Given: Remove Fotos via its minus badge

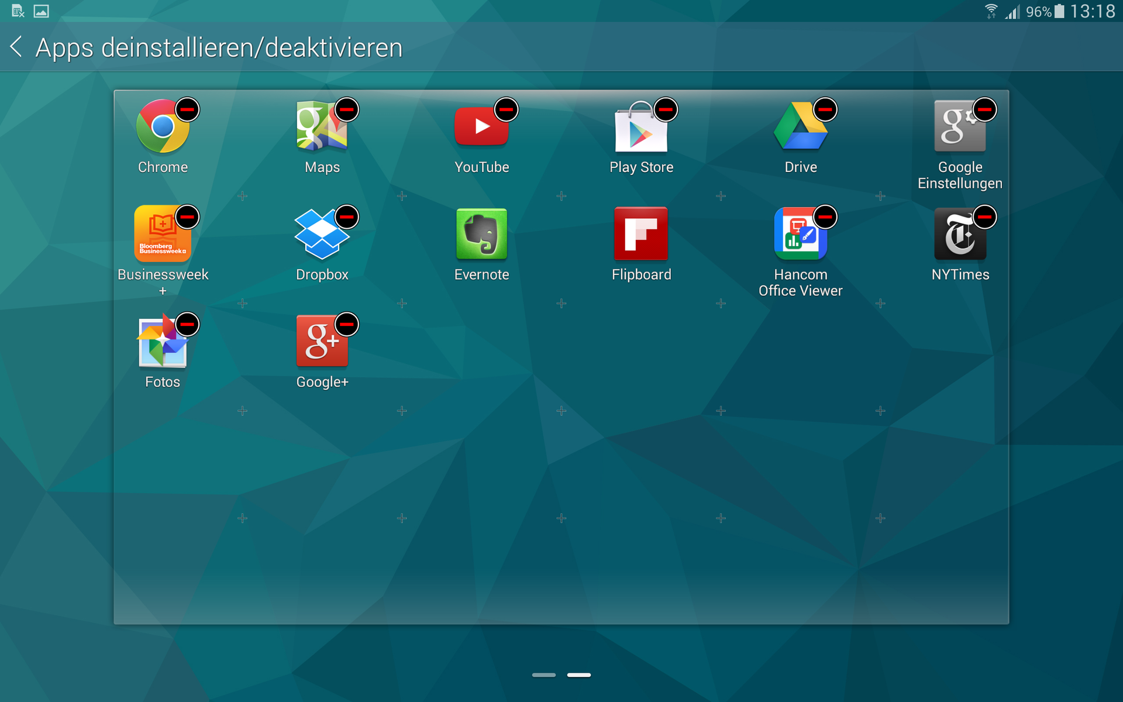Looking at the screenshot, I should point(187,324).
